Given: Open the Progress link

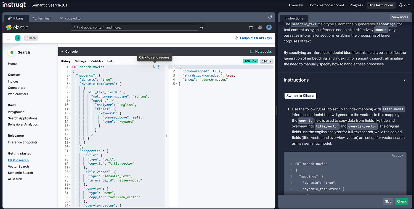Looking at the screenshot, I should [x=356, y=5].
